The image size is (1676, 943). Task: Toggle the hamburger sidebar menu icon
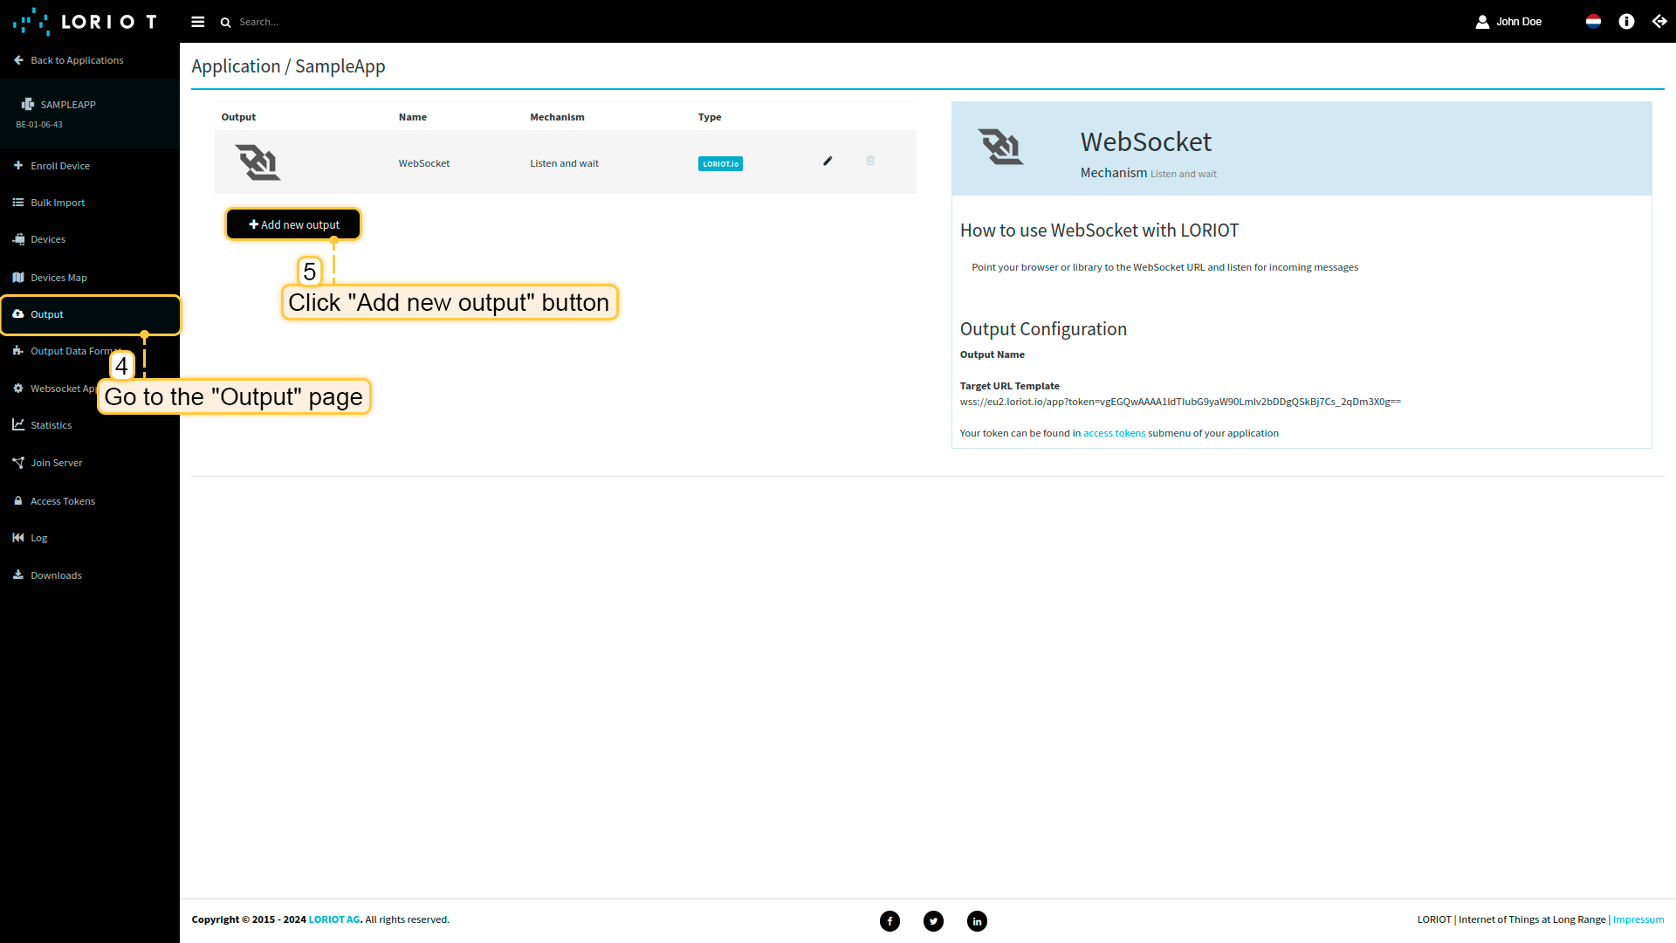tap(198, 22)
